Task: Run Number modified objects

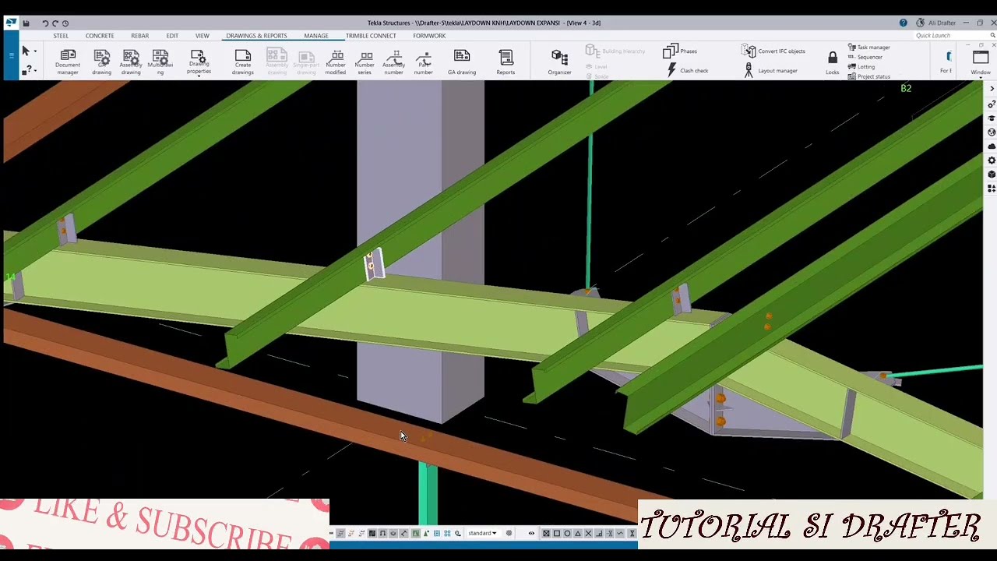Action: pyautogui.click(x=336, y=62)
